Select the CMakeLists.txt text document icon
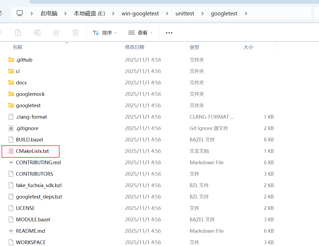Screen dimensions: 319x246 coord(11,151)
